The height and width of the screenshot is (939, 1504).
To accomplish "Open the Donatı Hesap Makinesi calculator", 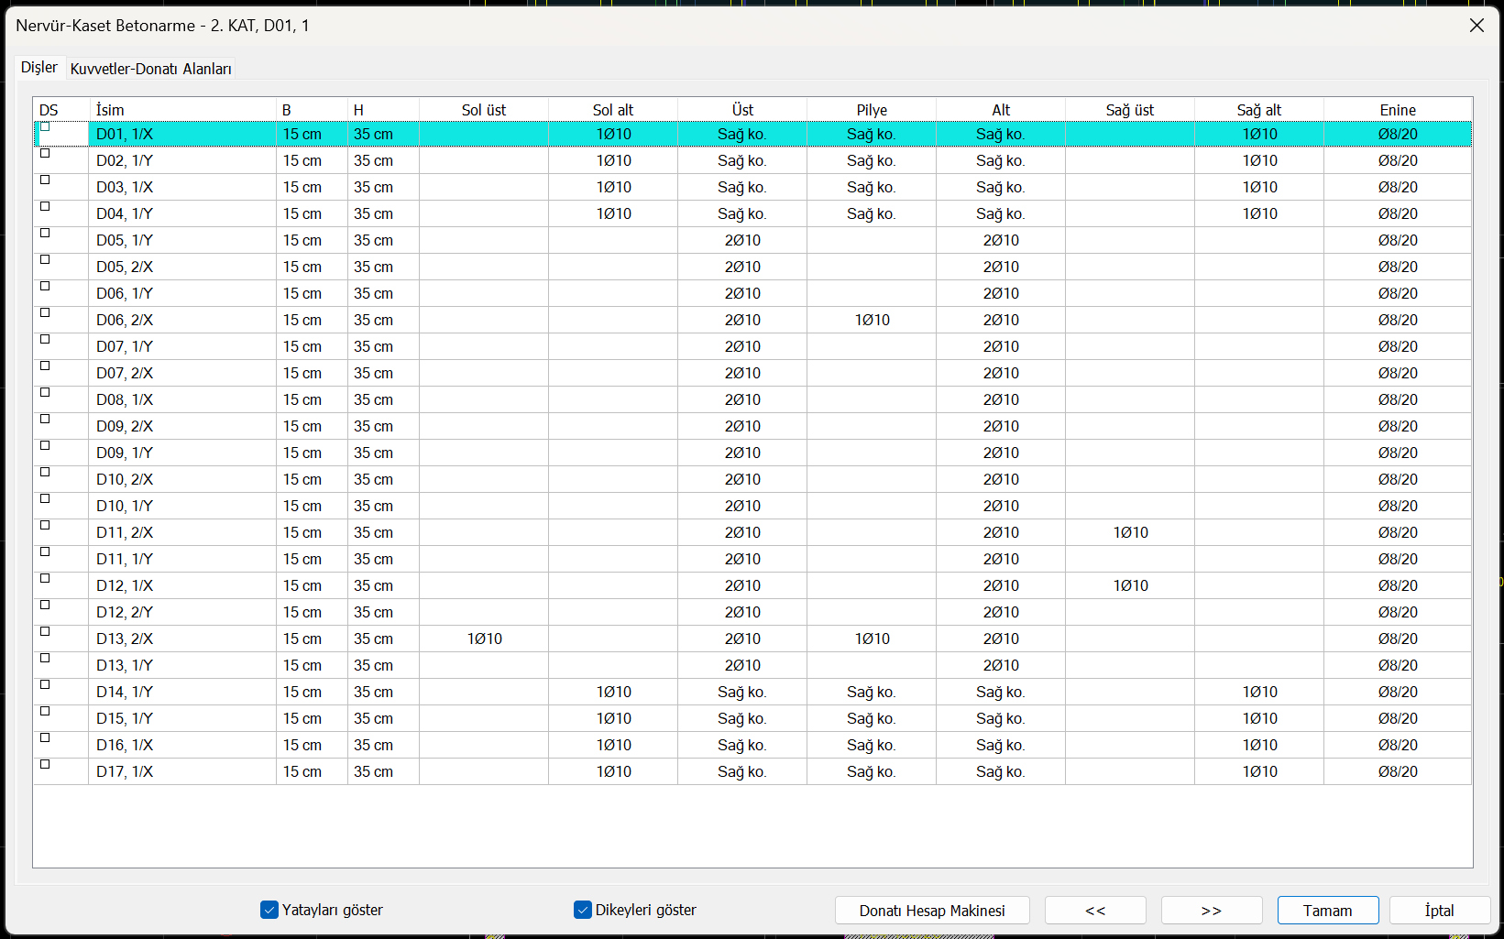I will click(x=932, y=911).
